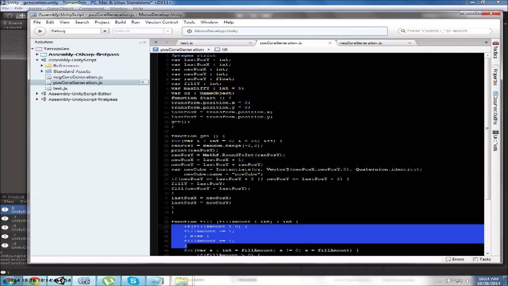Expand Assembly-CSharp-firstpass project
This screenshot has height=286, width=508.
(37, 54)
